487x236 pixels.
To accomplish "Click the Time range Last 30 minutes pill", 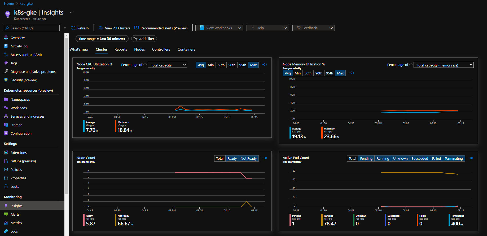I will point(102,39).
